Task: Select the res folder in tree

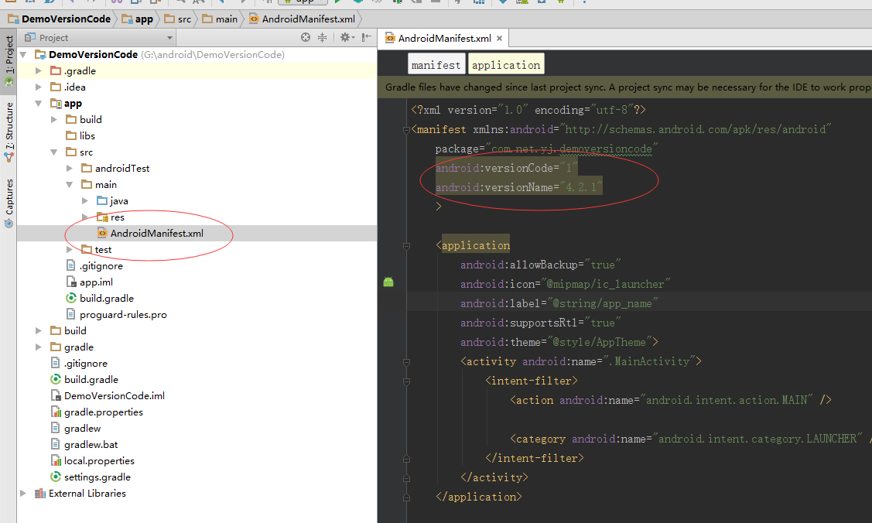Action: point(118,217)
